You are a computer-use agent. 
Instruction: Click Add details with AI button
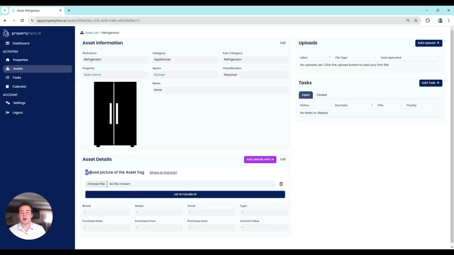coord(260,159)
